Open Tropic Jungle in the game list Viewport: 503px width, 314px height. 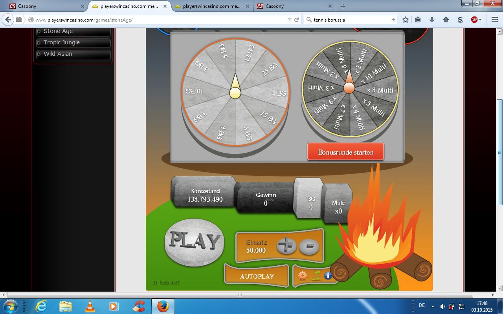73,42
